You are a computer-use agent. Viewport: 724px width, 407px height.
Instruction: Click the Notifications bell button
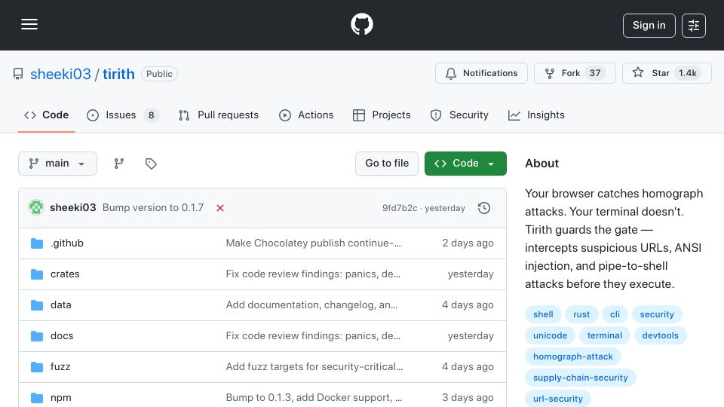(481, 73)
